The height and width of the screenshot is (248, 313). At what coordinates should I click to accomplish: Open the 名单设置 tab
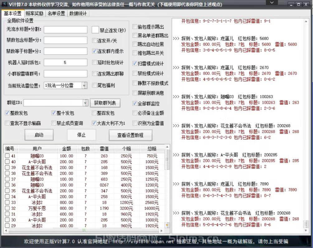56,13
